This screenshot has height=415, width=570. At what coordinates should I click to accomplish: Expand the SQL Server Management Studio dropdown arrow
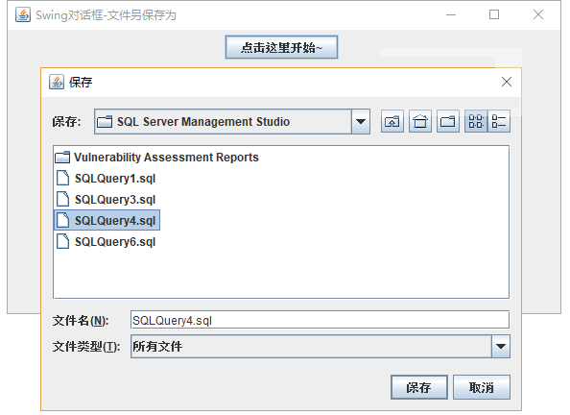(361, 122)
